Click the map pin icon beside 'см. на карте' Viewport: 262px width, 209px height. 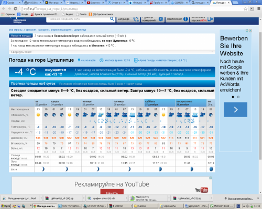click(79, 60)
